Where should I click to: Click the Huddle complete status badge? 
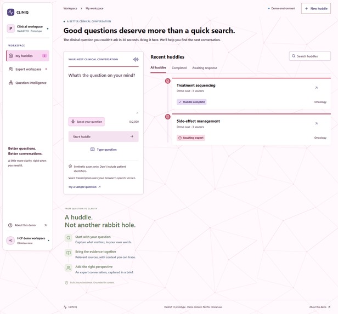[x=191, y=102]
